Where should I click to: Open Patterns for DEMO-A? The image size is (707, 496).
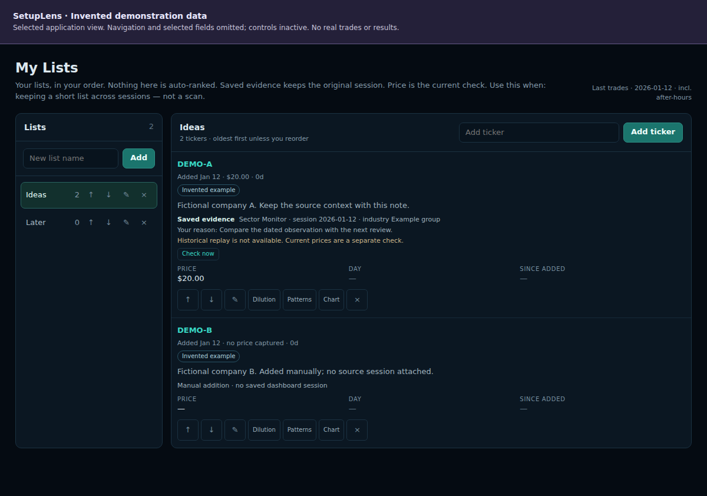(x=299, y=300)
